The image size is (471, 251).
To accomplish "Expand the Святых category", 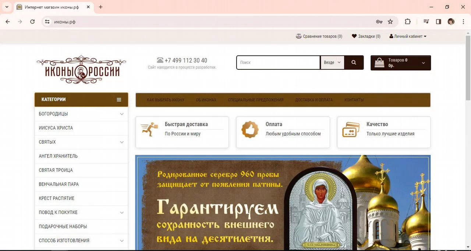I will (x=122, y=142).
